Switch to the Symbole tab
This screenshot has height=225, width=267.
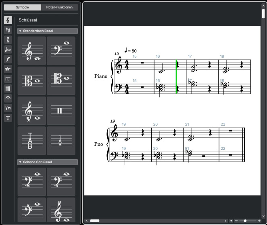click(x=22, y=7)
